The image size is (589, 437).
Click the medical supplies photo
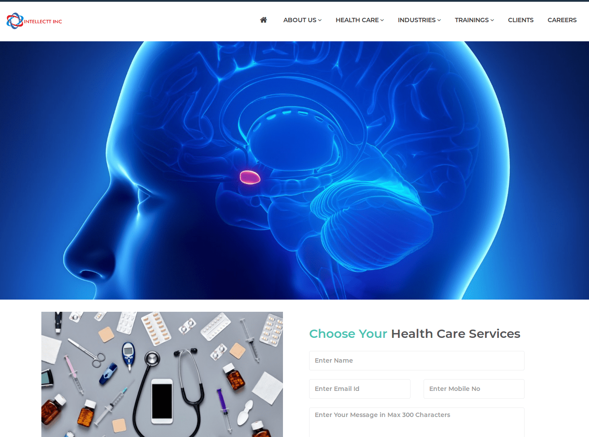point(162,374)
